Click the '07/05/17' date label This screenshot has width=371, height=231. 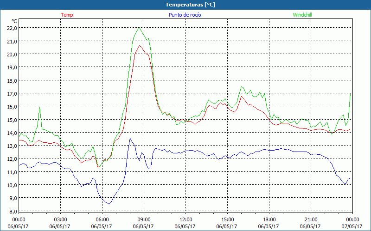pyautogui.click(x=352, y=226)
